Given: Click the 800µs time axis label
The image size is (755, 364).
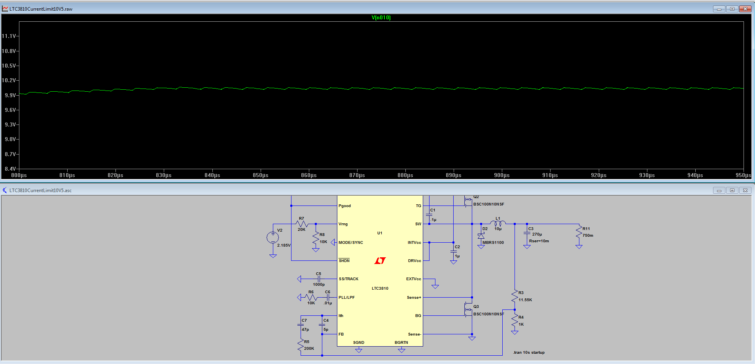Looking at the screenshot, I should 19,175.
